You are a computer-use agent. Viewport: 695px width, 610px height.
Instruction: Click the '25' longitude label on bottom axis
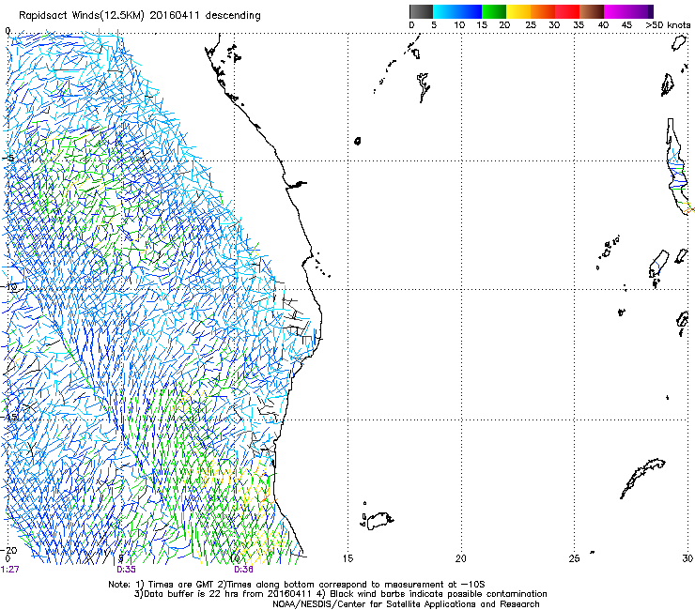click(574, 558)
